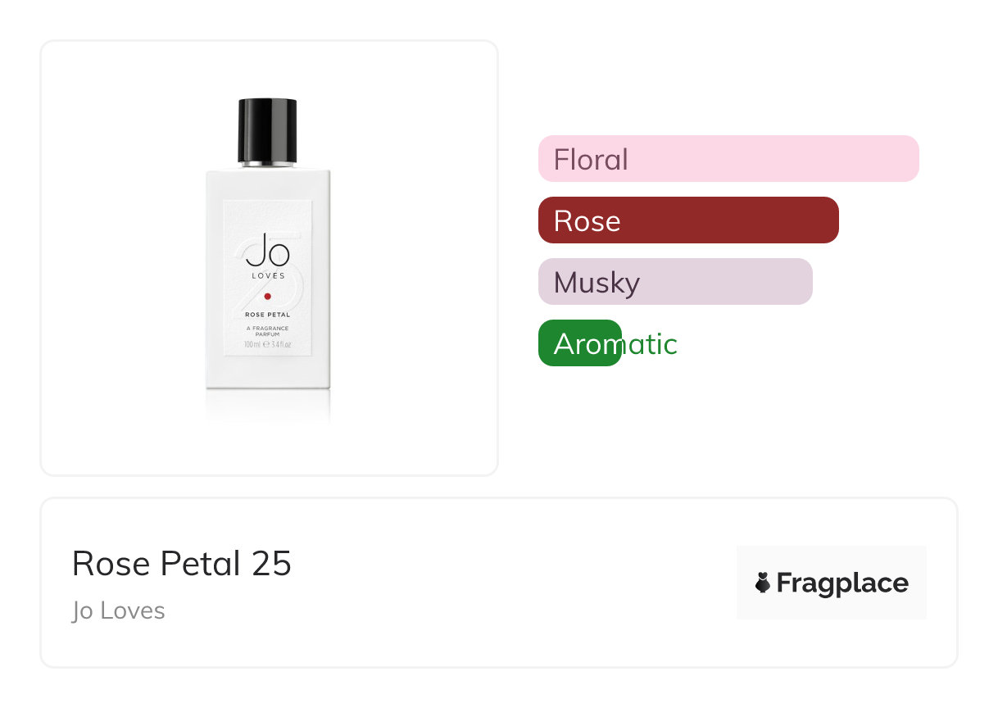Click the red dot on the bottle label
This screenshot has height=708, width=998.
(267, 297)
